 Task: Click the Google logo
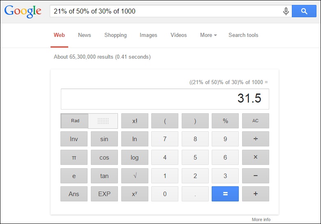coord(23,11)
